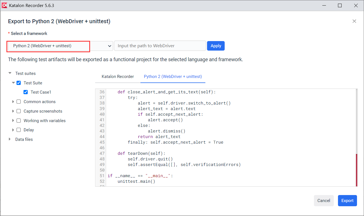This screenshot has height=216, width=364.
Task: Click the Apply button
Action: click(216, 46)
